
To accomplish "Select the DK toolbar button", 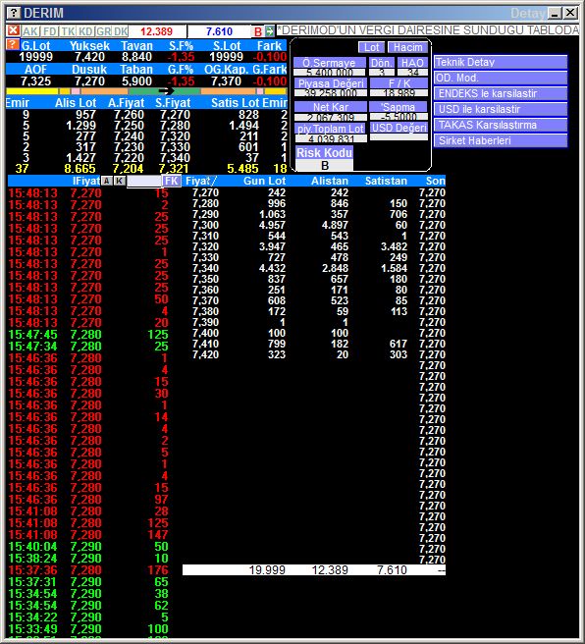I will click(121, 31).
